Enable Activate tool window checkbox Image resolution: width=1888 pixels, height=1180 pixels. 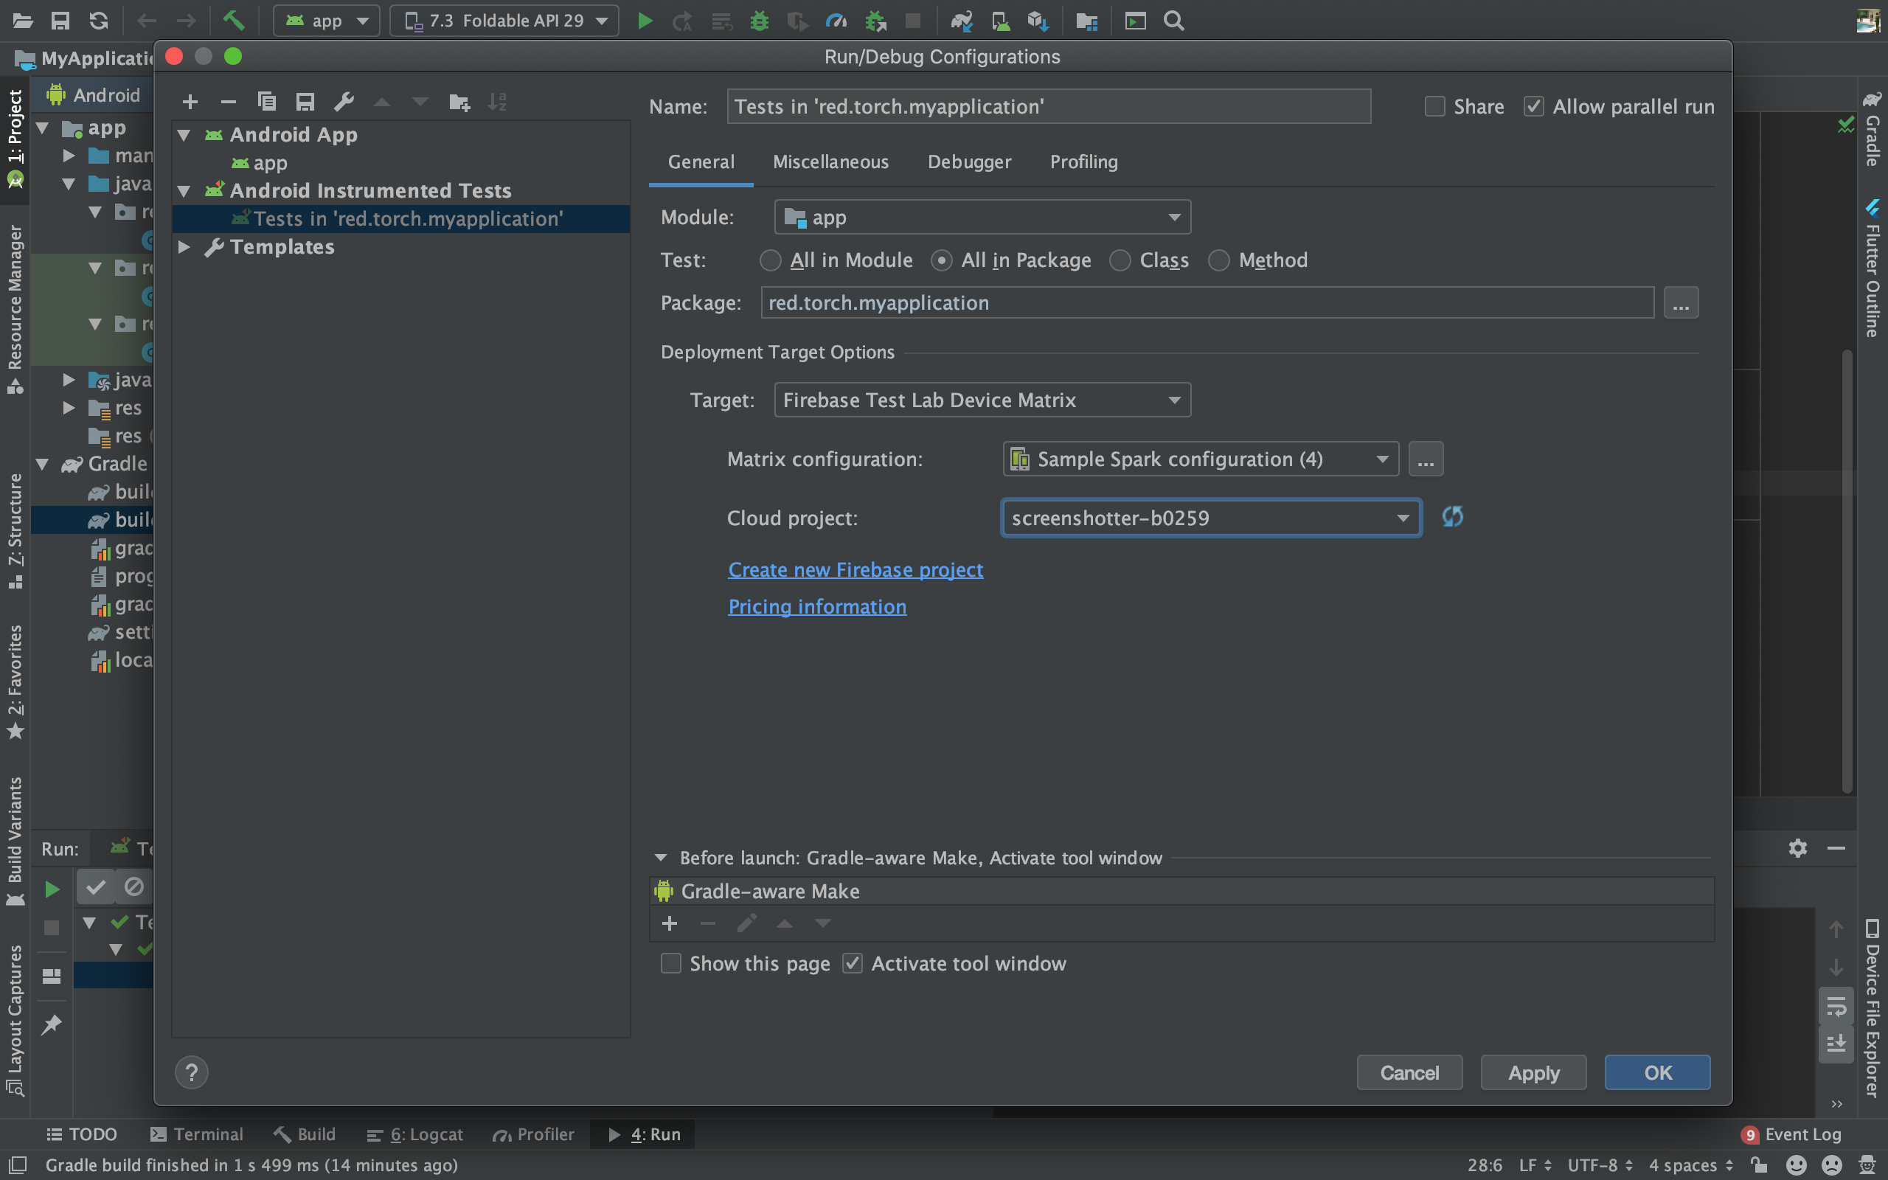point(853,962)
